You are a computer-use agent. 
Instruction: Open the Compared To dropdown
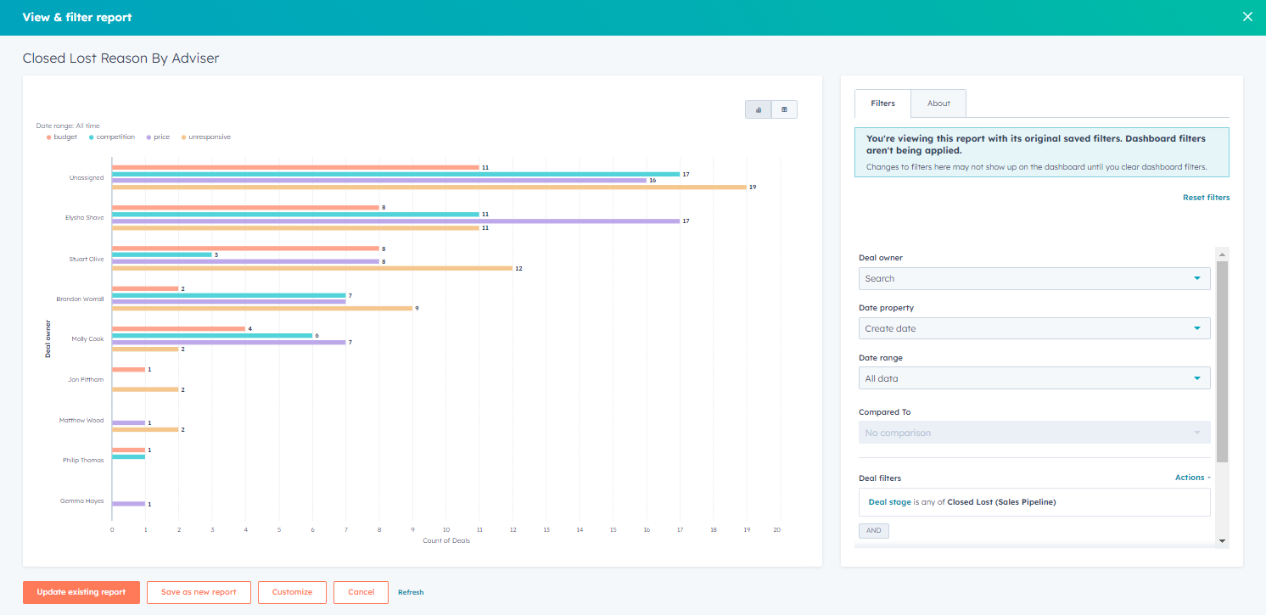[x=1034, y=433]
